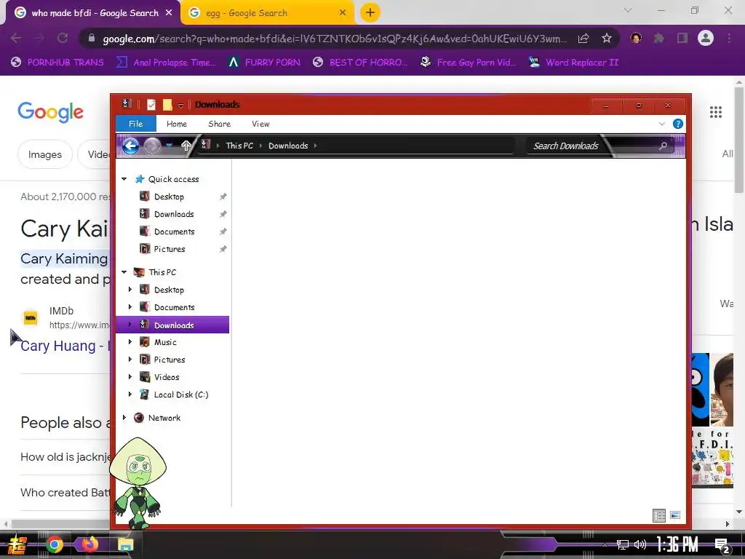
Task: Select Pictures under Quick access
Action: tap(169, 249)
